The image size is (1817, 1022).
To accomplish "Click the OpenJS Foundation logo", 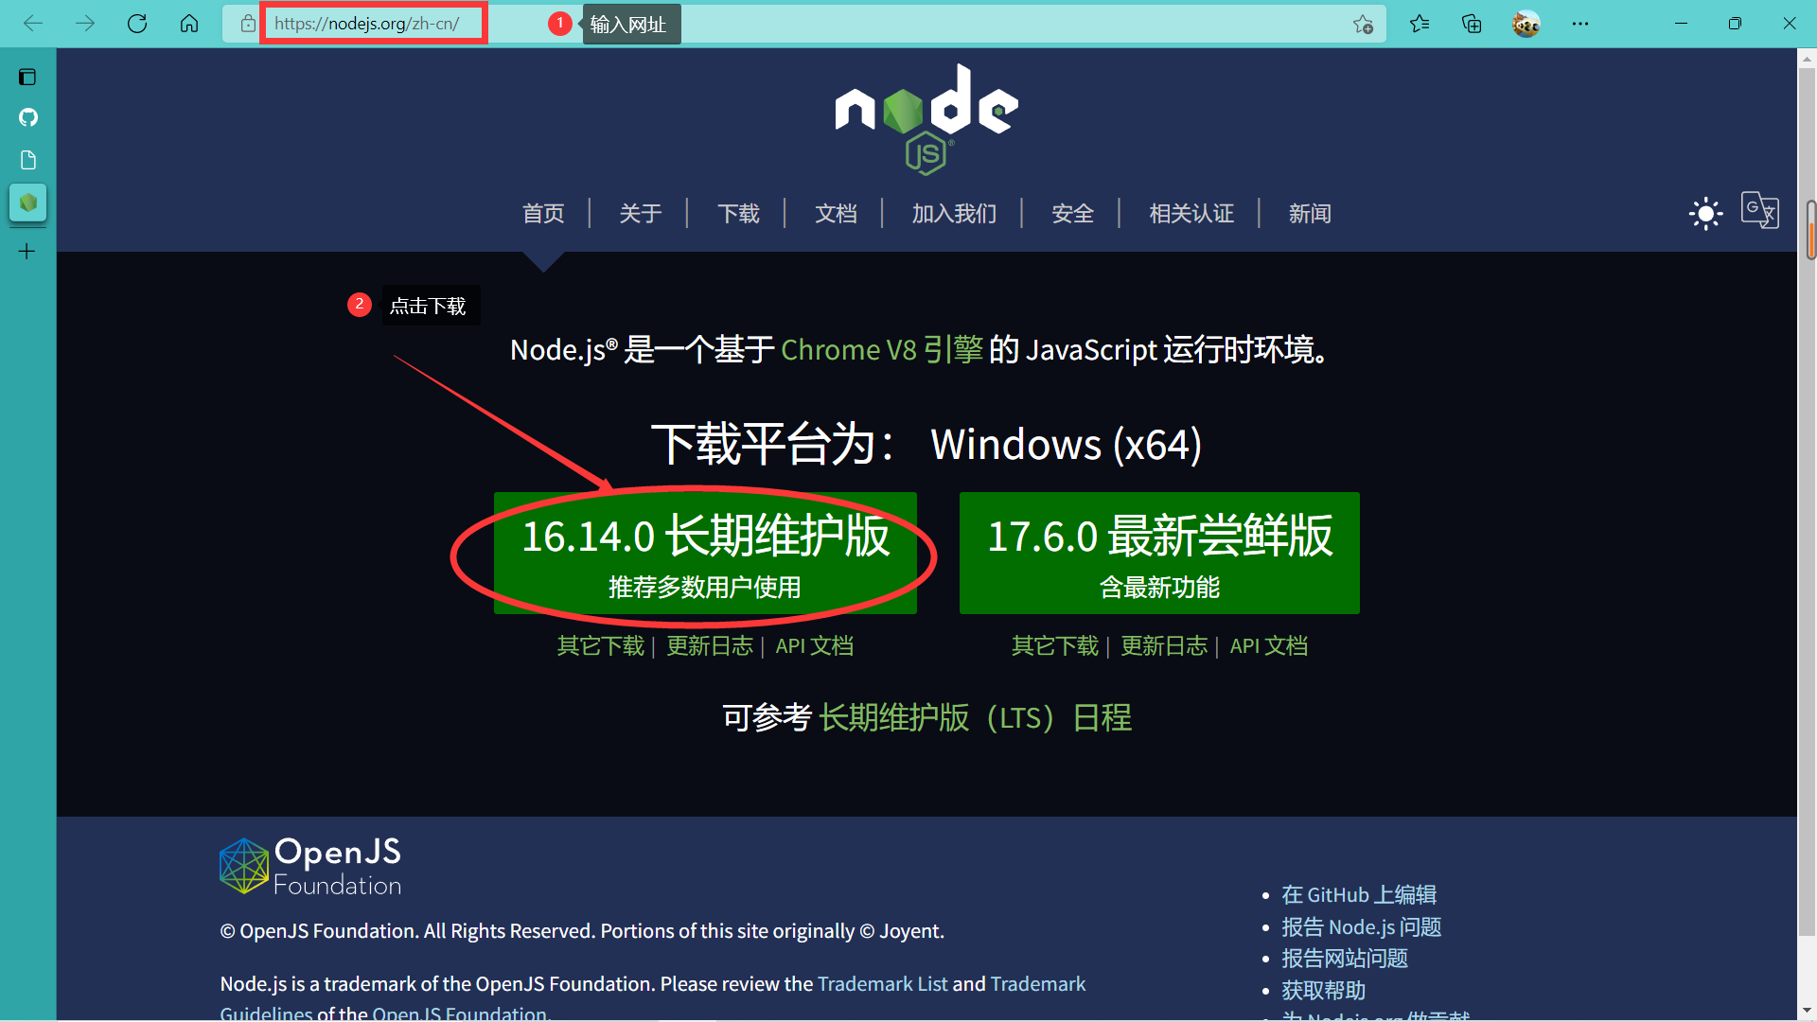I will tap(310, 866).
